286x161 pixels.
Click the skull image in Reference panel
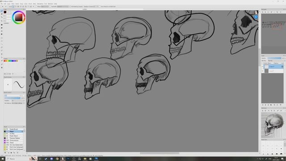click(272, 125)
